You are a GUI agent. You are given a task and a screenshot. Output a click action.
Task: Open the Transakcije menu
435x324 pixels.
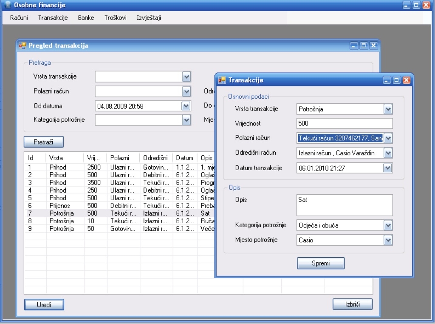53,18
